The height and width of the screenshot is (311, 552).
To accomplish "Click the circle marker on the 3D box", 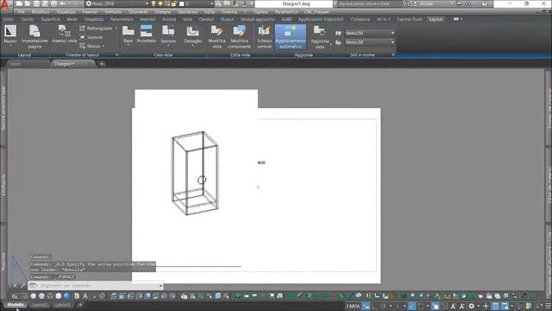I will click(201, 180).
